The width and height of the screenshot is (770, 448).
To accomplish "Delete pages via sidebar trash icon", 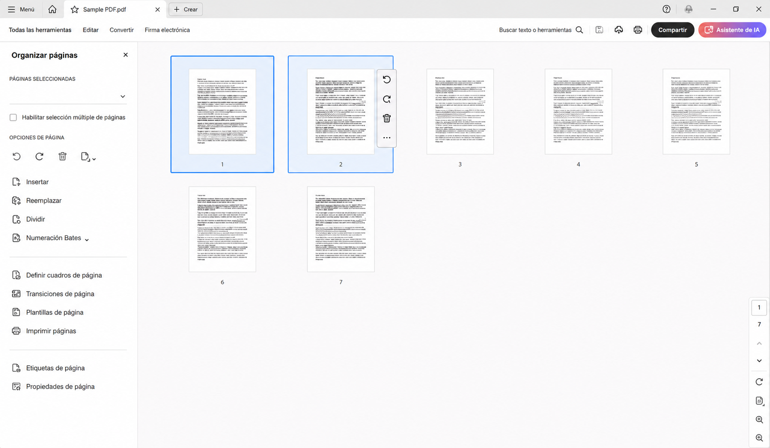I will coord(62,157).
